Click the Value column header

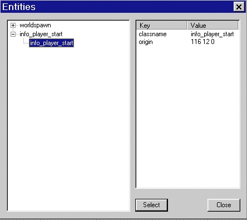pos(213,25)
